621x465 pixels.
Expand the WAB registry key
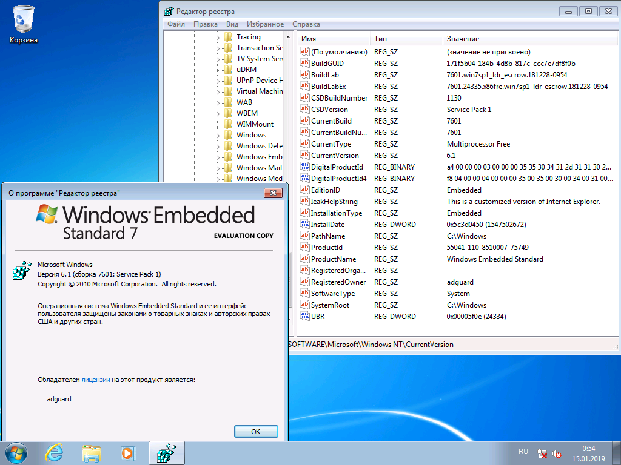tap(218, 103)
